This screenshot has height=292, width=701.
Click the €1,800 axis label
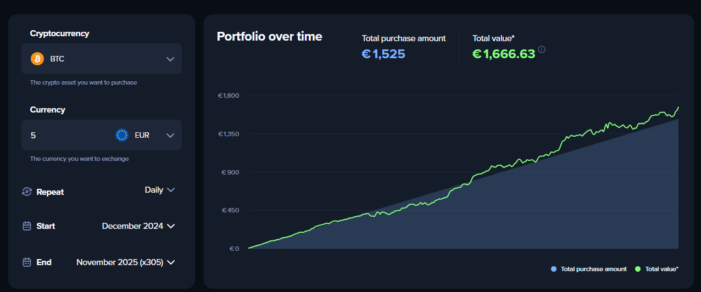coord(229,96)
